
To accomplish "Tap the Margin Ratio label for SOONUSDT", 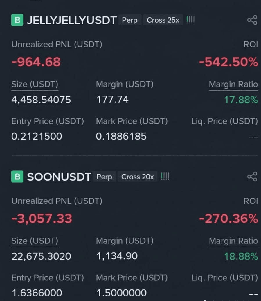I will 233,241.
